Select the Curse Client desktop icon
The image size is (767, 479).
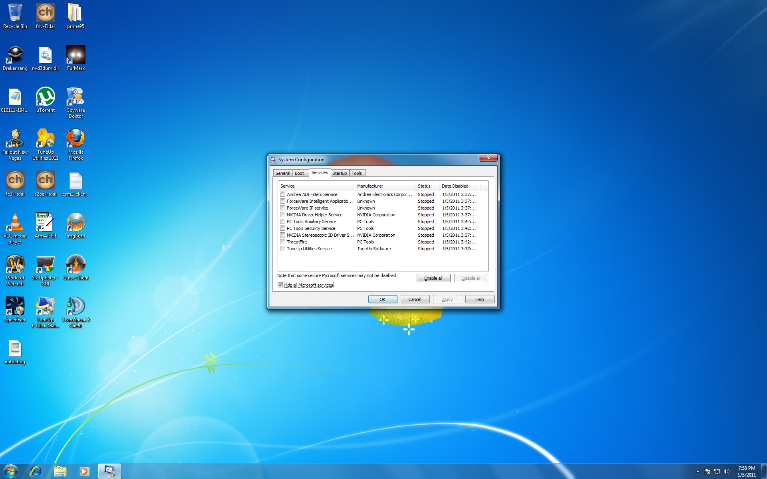pos(76,268)
